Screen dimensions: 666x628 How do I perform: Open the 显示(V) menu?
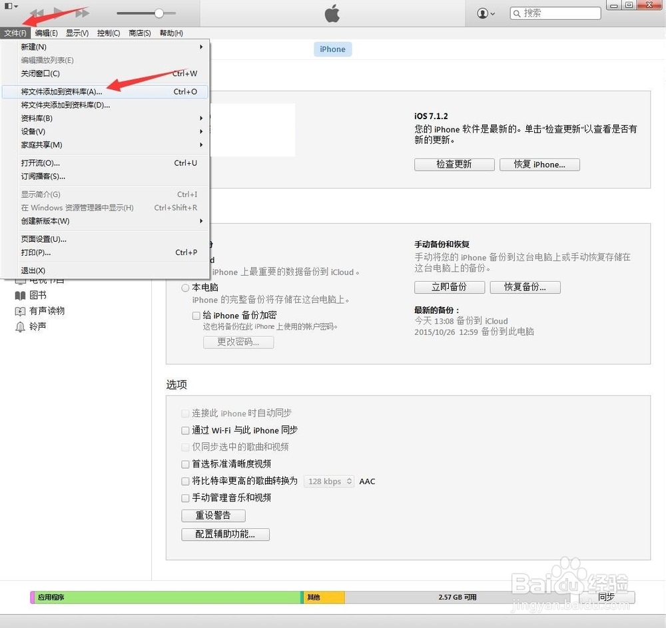(x=77, y=33)
